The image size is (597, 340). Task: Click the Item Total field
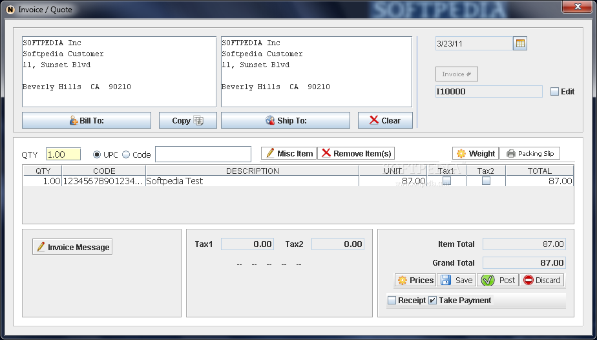(x=524, y=244)
